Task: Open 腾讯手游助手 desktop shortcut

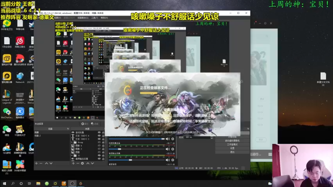Action: coord(20,60)
